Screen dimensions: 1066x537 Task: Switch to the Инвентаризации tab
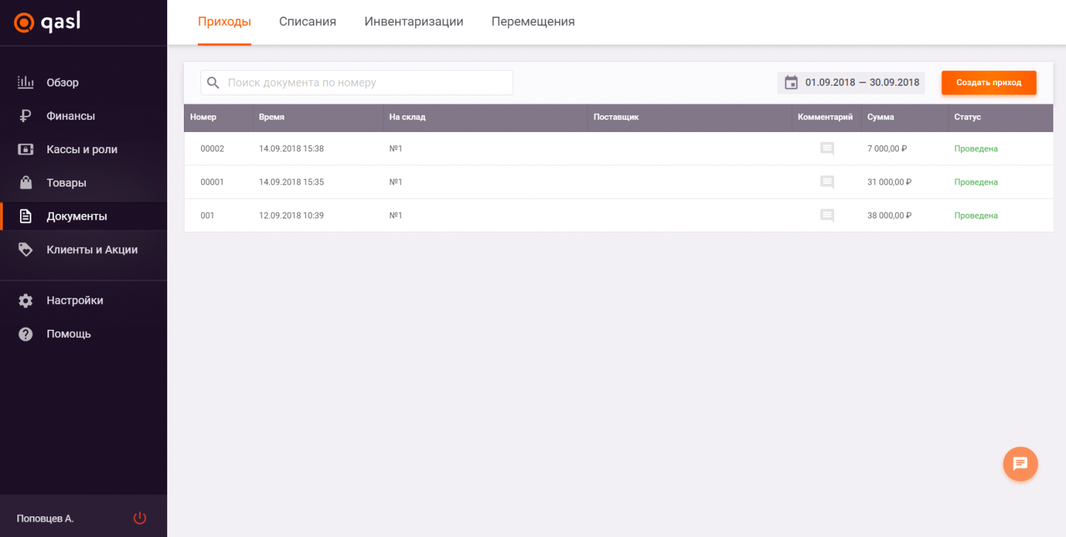414,22
